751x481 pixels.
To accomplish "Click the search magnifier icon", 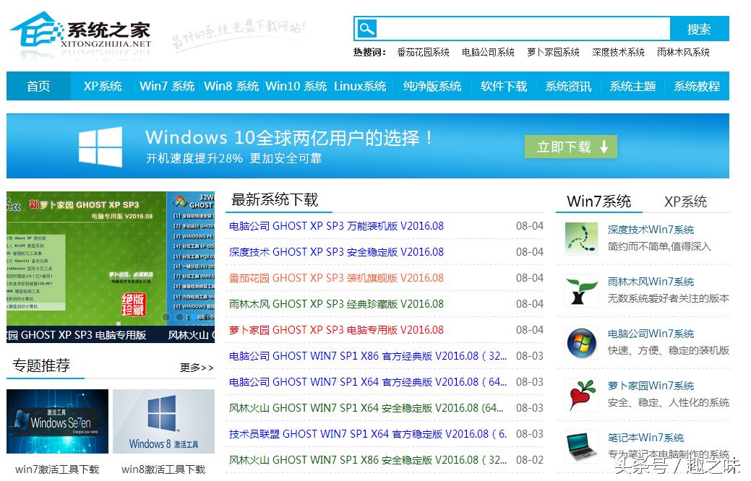I will click(366, 28).
